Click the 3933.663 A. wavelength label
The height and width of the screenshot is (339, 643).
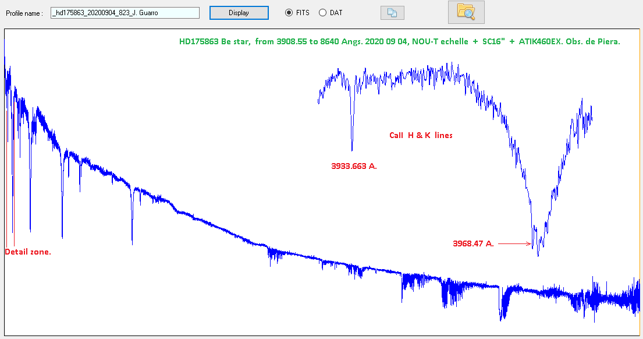coord(354,166)
